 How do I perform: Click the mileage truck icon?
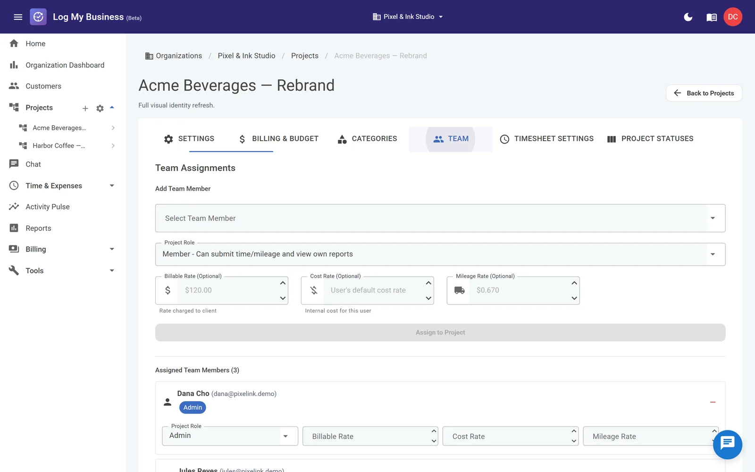[459, 290]
